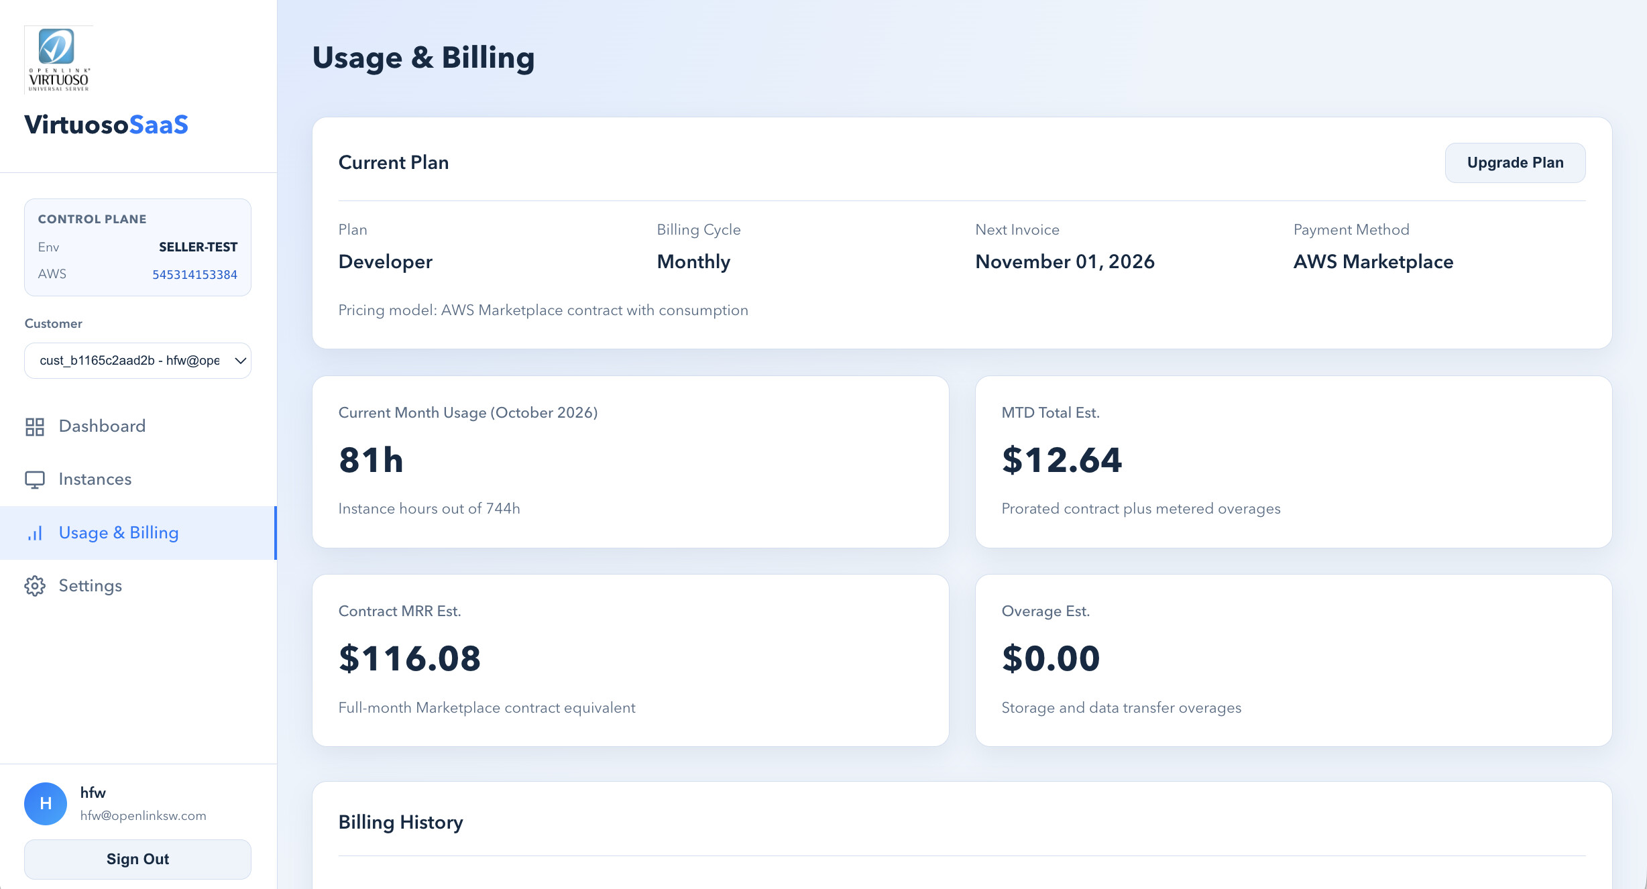Screen dimensions: 1647x889
Task: Click the Usage & Billing page title
Action: click(x=424, y=58)
